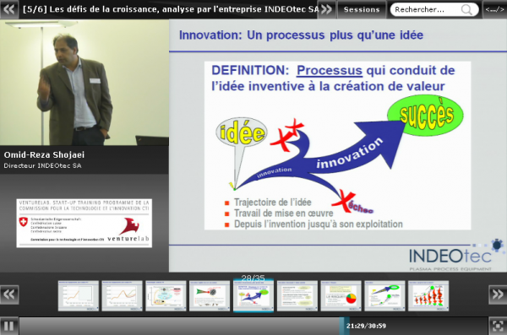Select the second slide thumbnail with curves chart
The height and width of the screenshot is (335, 507).
point(122,295)
